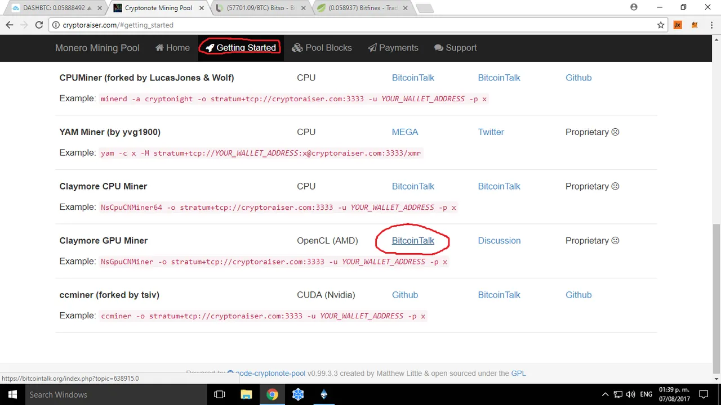Click the NsCpuCNMiner64 example command
The width and height of the screenshot is (721, 405).
278,208
